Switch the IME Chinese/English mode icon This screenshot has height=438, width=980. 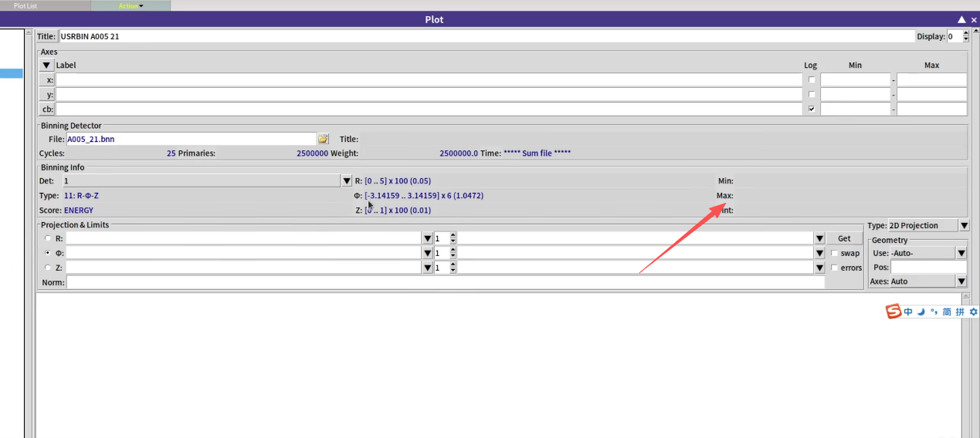pyautogui.click(x=908, y=312)
